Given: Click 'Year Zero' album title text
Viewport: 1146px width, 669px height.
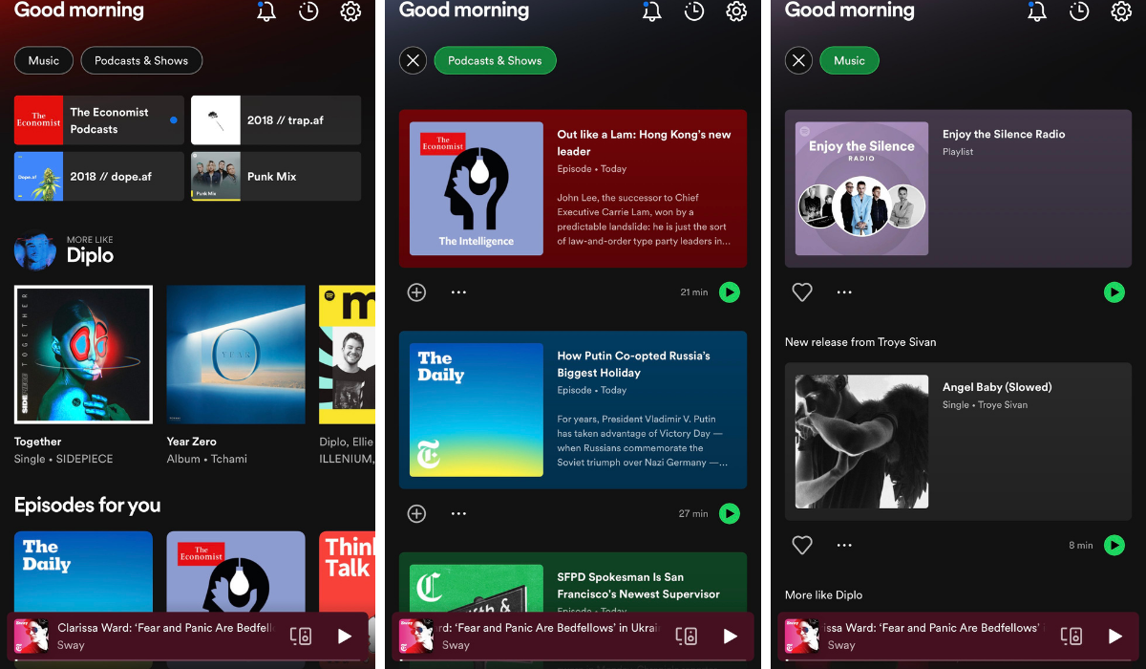Looking at the screenshot, I should click(x=192, y=442).
